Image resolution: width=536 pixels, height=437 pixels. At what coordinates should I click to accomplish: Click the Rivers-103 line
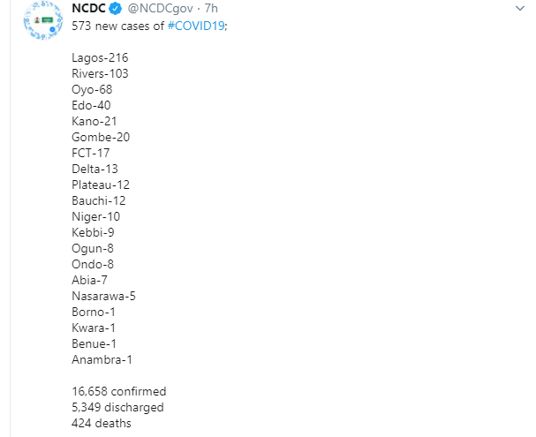[x=100, y=73]
